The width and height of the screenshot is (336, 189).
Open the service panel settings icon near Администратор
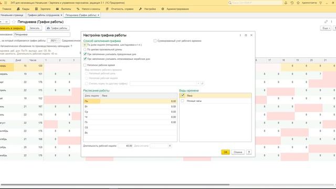point(321,3)
